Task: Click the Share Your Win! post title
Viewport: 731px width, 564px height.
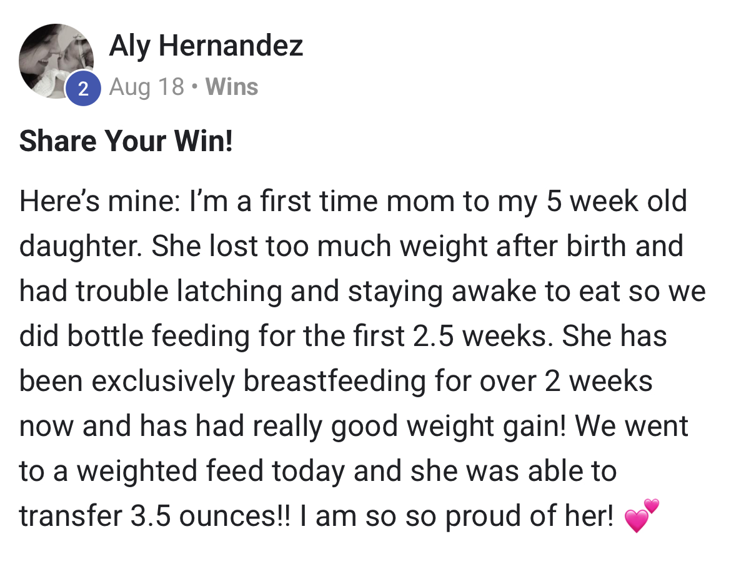Action: pyautogui.click(x=126, y=141)
